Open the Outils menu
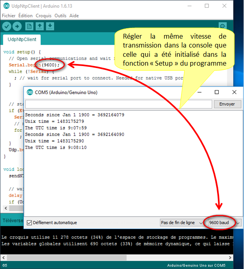Screen dimensions: 244x269 (60, 16)
